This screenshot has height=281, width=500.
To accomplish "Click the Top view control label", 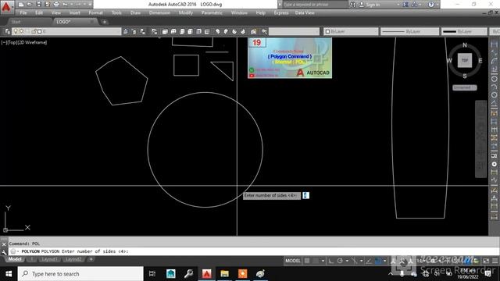I will 12,42.
